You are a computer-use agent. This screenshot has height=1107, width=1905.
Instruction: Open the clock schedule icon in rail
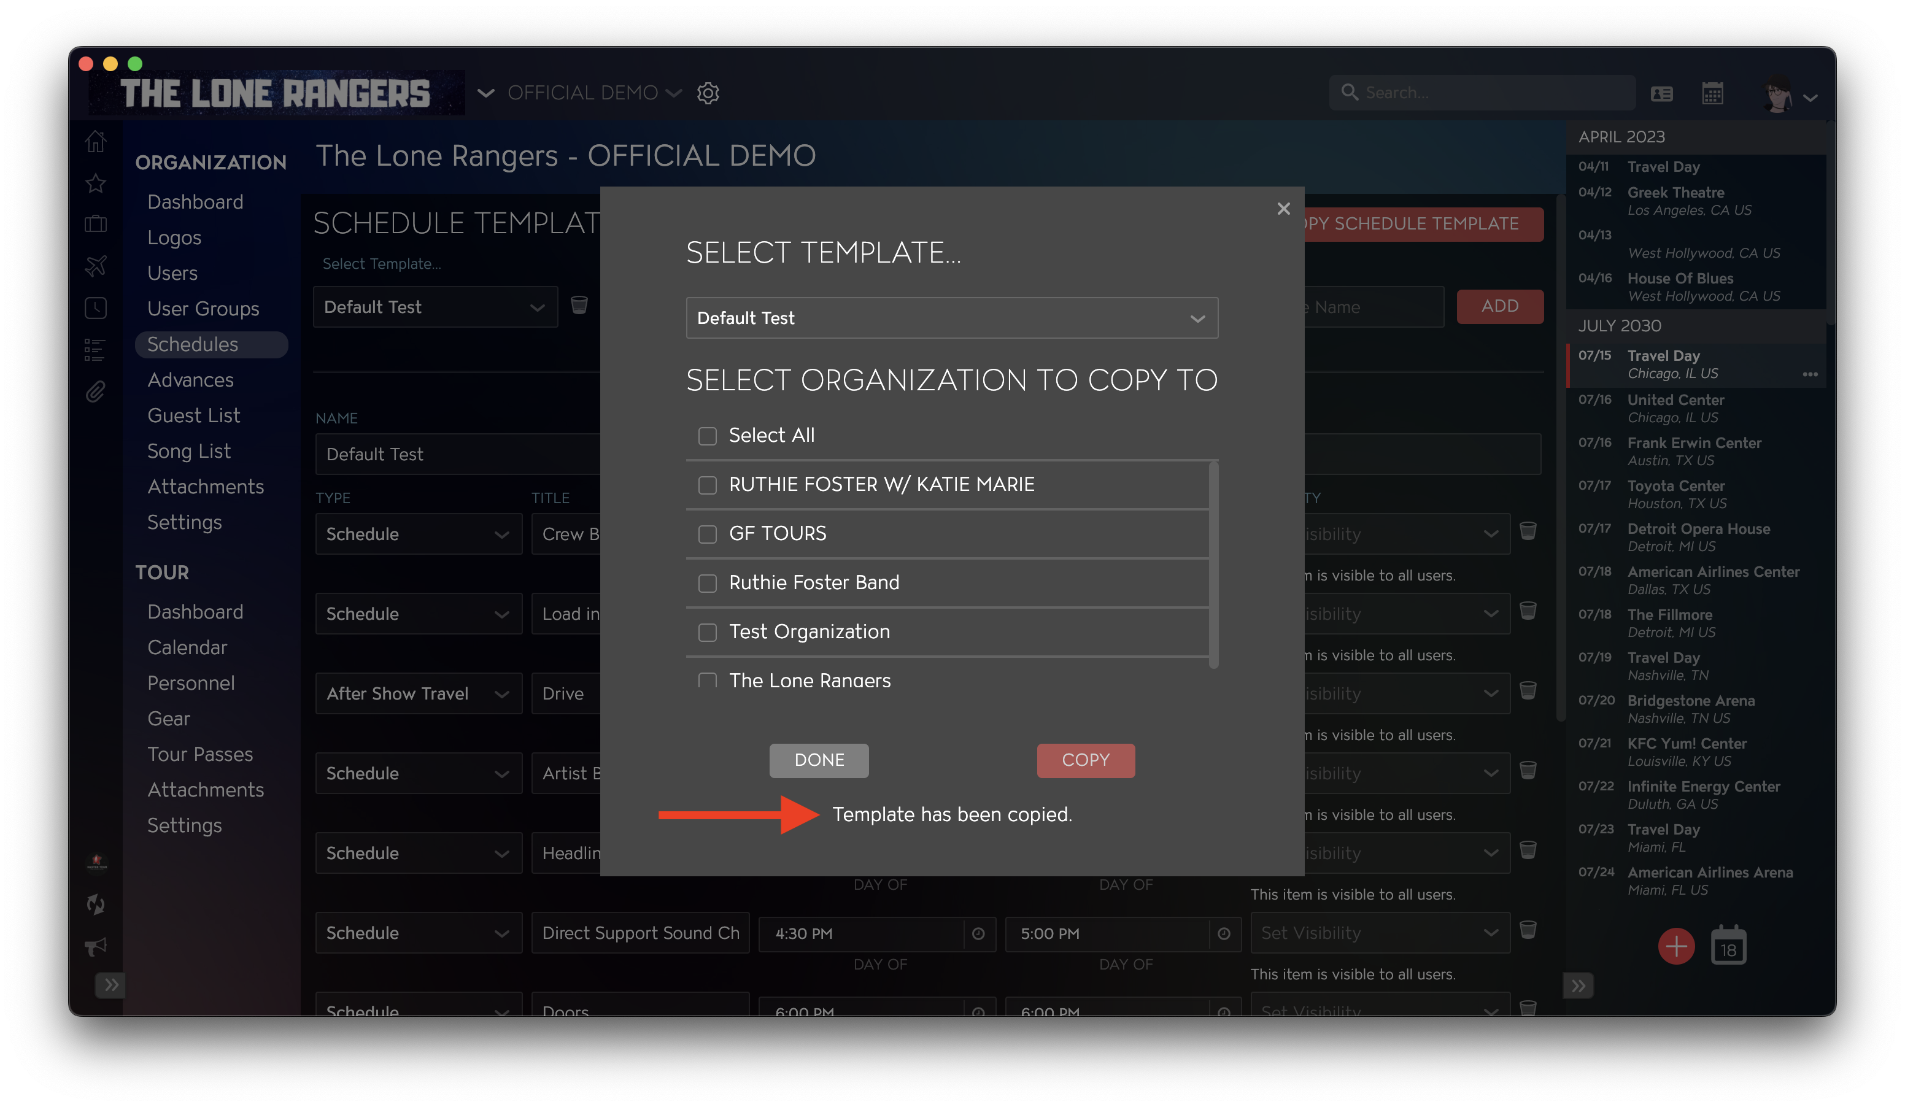96,307
